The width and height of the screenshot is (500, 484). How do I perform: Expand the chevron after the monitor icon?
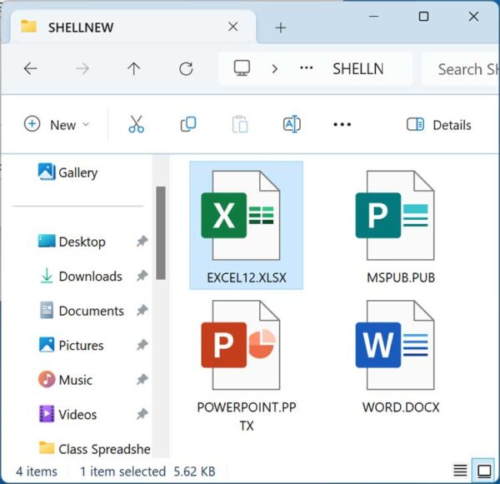[274, 68]
